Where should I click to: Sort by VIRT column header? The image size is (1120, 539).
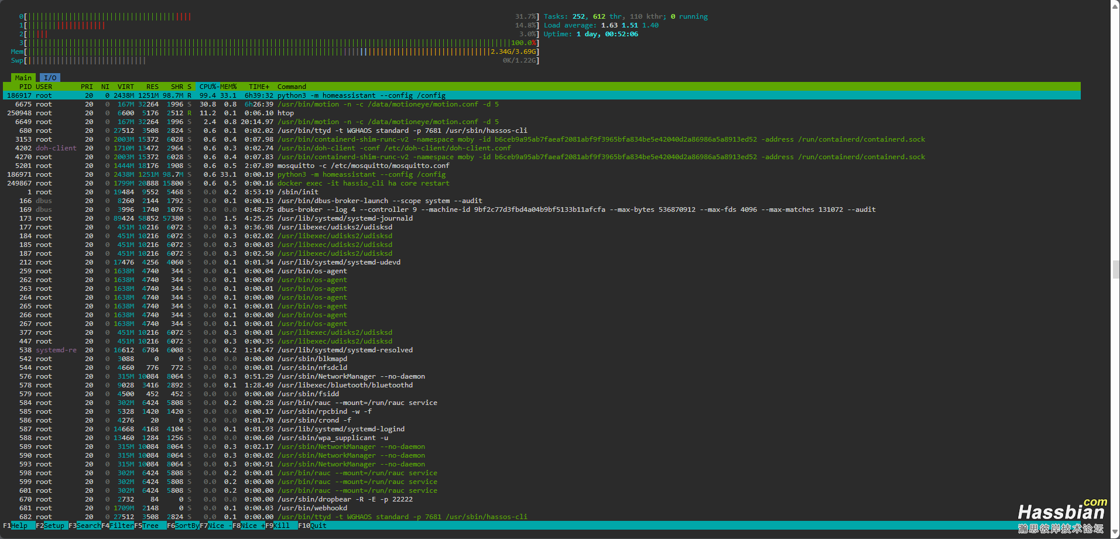(x=126, y=87)
